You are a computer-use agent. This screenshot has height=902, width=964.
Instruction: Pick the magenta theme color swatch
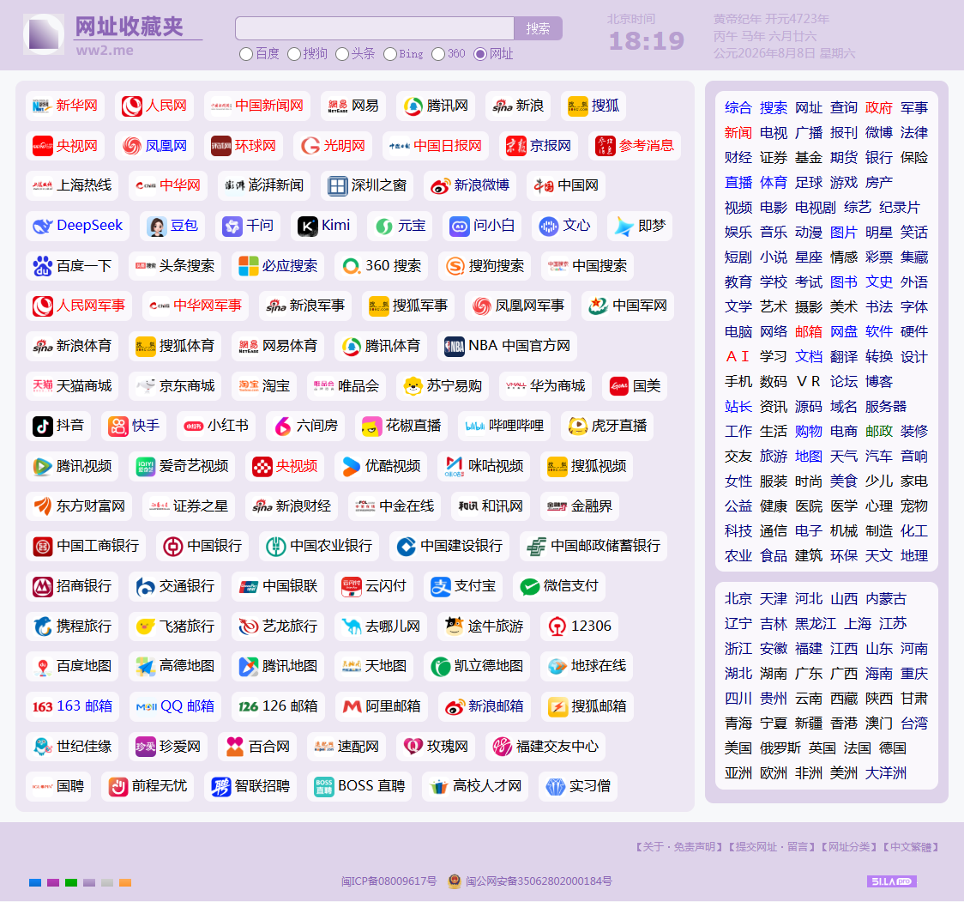(53, 882)
